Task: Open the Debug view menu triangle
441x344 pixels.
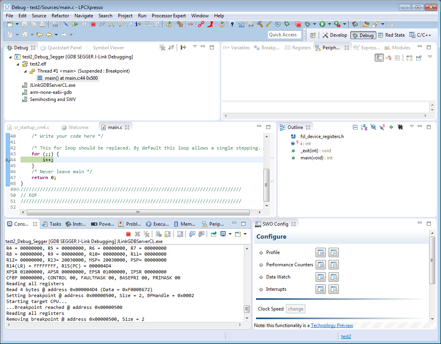Action: (x=194, y=47)
